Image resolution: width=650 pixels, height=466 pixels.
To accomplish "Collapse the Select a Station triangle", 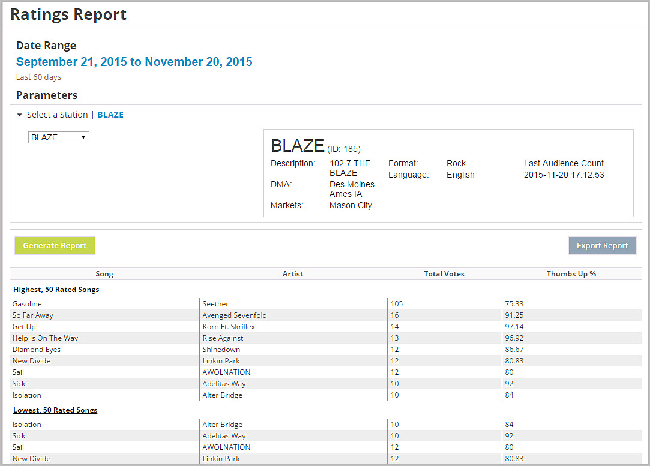I will [x=20, y=115].
